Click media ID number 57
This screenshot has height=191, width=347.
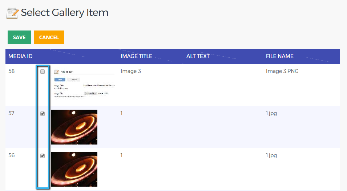12,113
